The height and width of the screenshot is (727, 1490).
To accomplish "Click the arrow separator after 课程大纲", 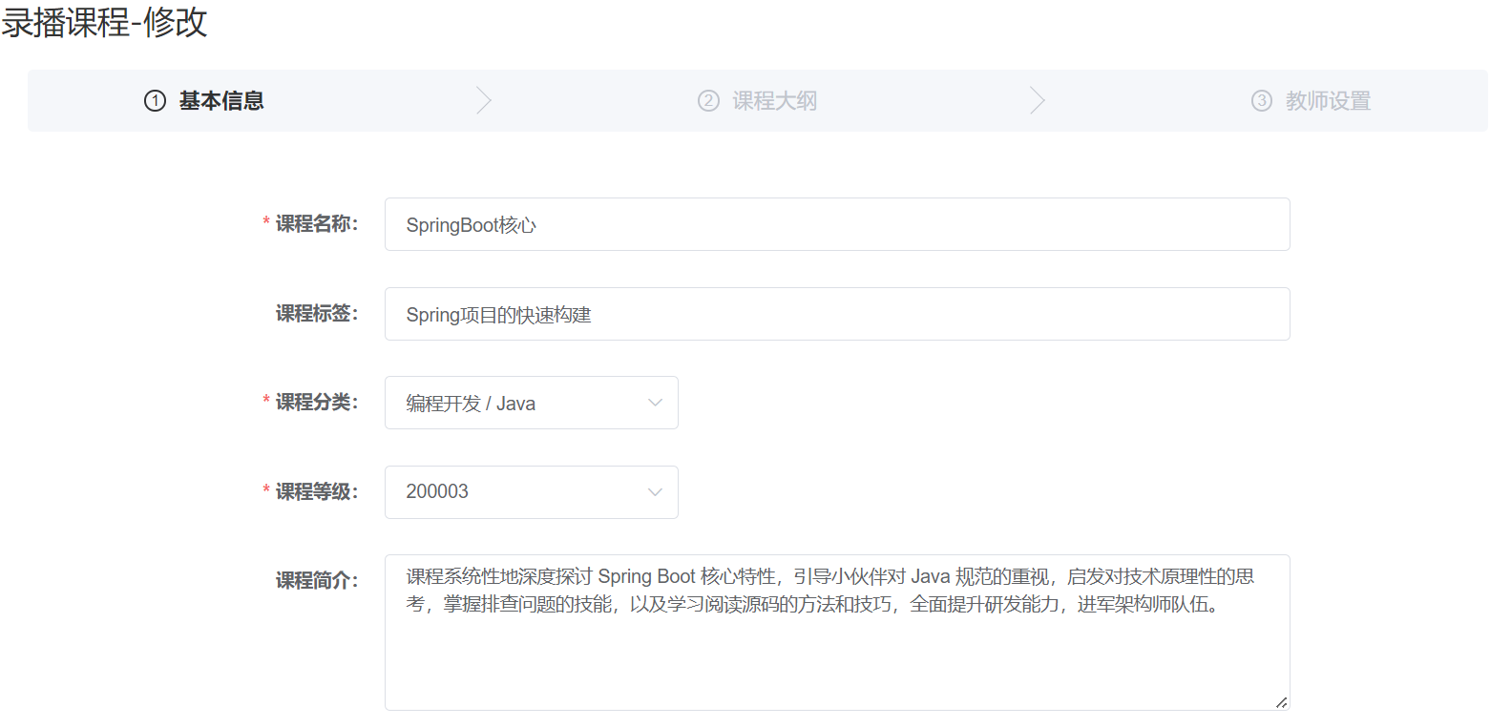I will 1038,101.
